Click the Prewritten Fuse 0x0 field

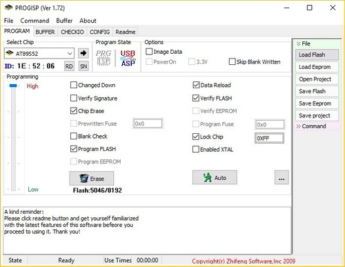pyautogui.click(x=148, y=123)
